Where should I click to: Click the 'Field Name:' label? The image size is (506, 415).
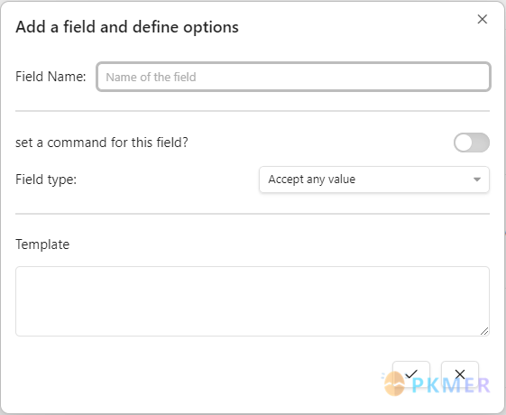point(51,77)
